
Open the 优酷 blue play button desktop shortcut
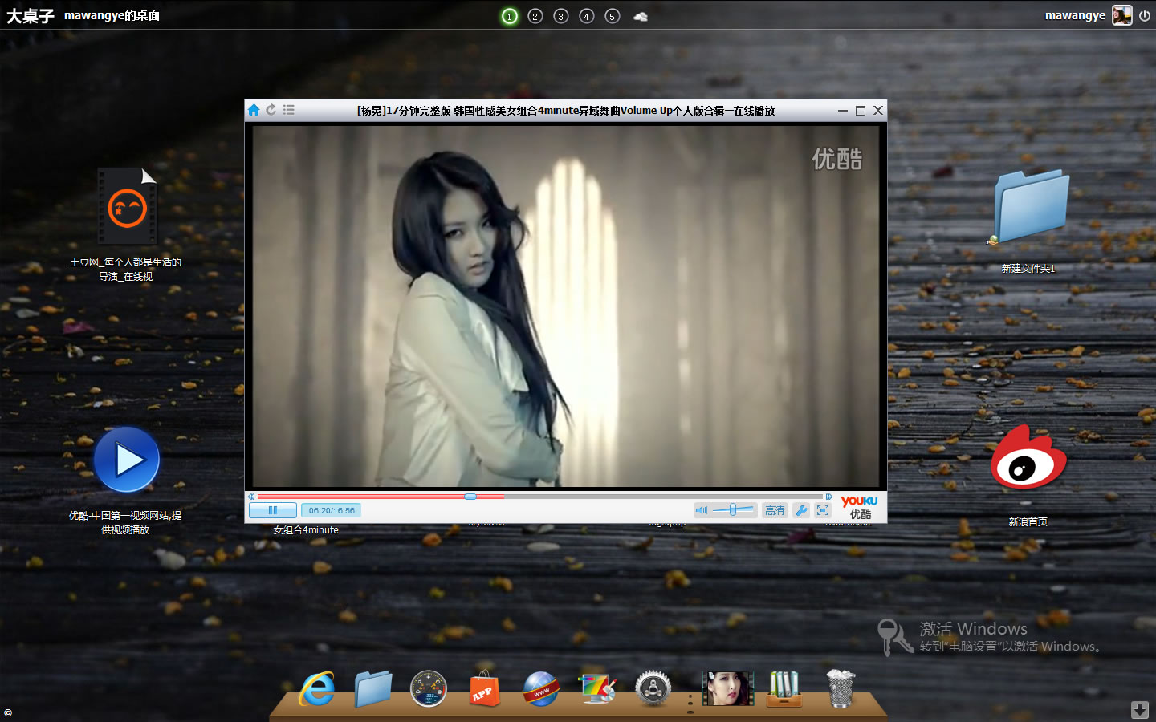127,460
